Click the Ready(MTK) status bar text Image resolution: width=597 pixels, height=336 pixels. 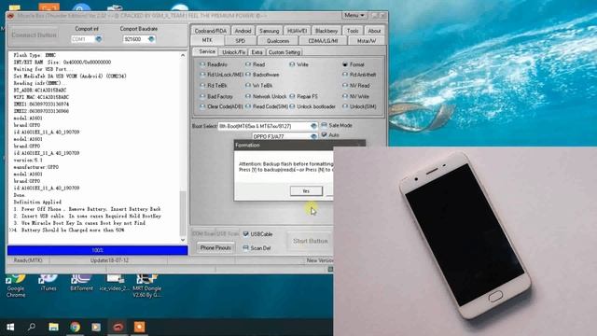click(28, 260)
